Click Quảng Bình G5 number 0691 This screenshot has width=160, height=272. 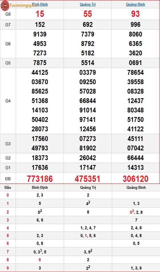(x=135, y=63)
